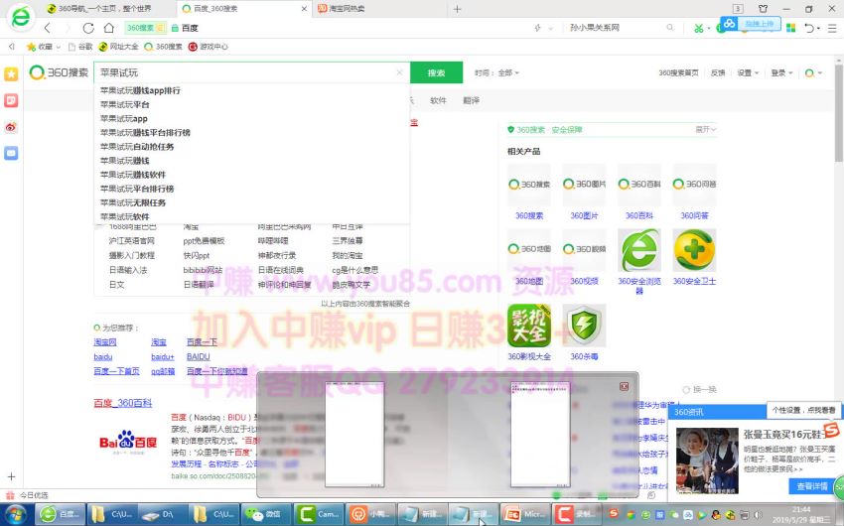Open the 360搜索首页 link
Viewport: 844px width, 526px height.
coord(678,72)
